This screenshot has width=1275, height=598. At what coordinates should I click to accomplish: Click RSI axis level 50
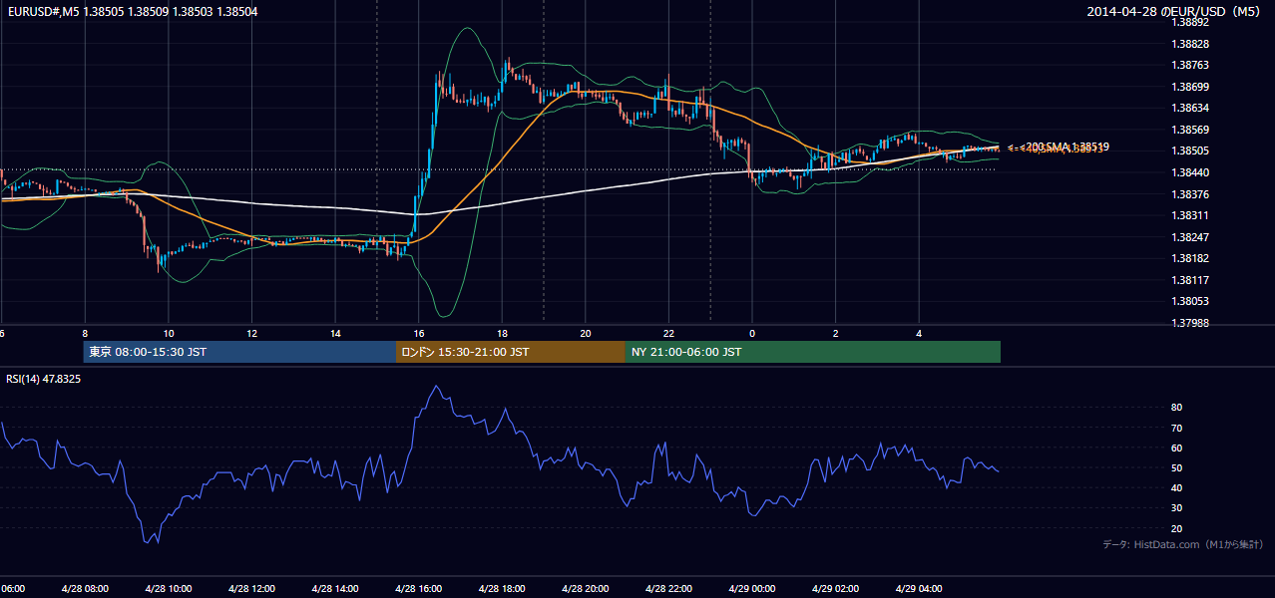click(1177, 467)
